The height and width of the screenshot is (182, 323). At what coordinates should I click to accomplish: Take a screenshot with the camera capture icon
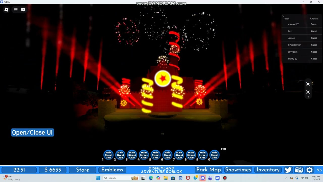click(308, 92)
